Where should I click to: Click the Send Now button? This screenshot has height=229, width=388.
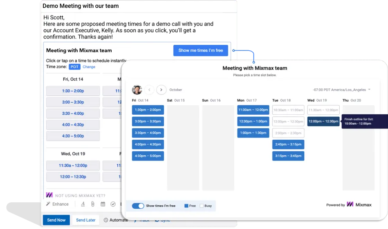[56, 220]
